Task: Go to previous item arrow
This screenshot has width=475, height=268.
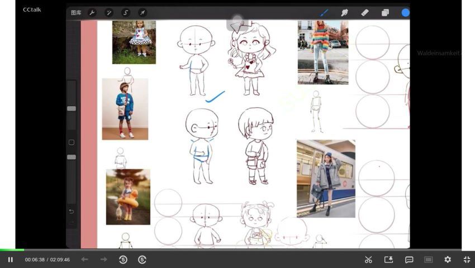Action: coord(84,260)
